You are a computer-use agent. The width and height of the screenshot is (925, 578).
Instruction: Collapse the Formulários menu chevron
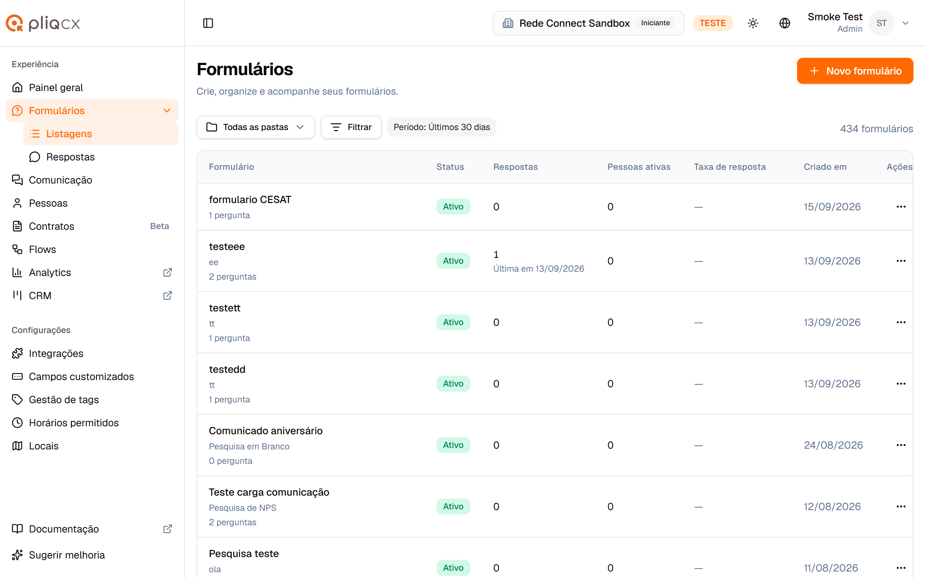[x=167, y=111]
